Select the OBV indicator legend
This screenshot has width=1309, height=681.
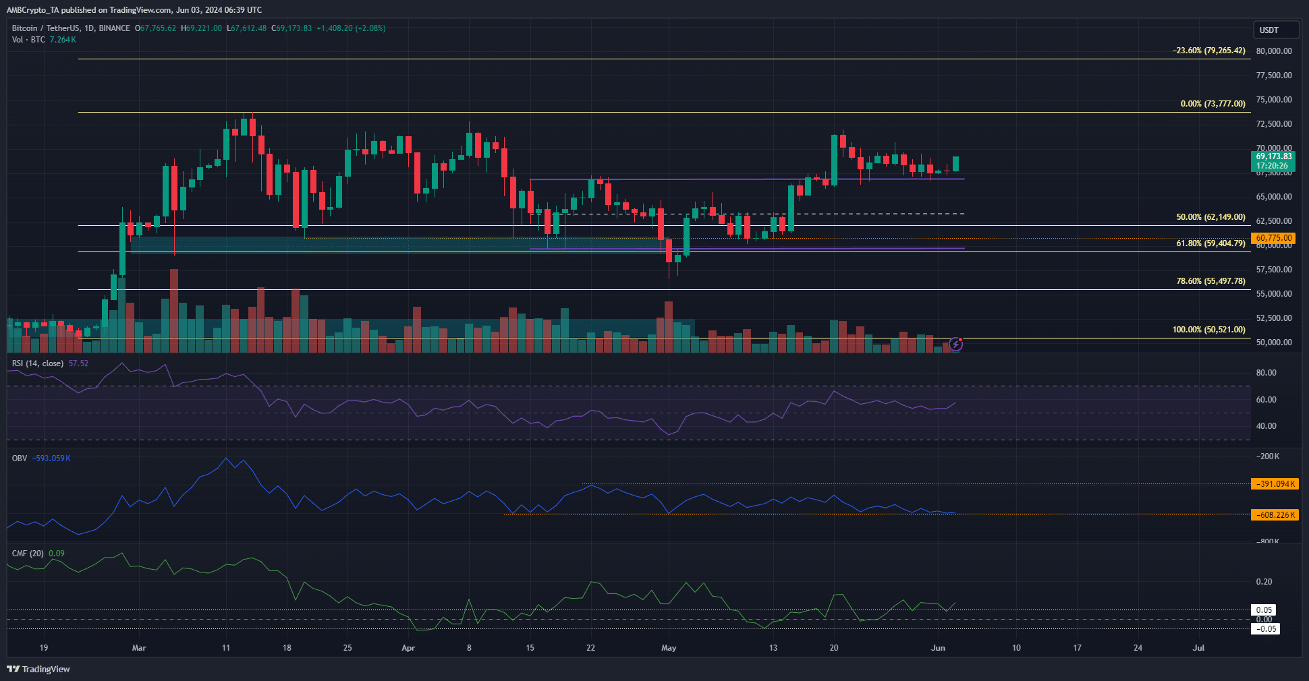point(20,458)
